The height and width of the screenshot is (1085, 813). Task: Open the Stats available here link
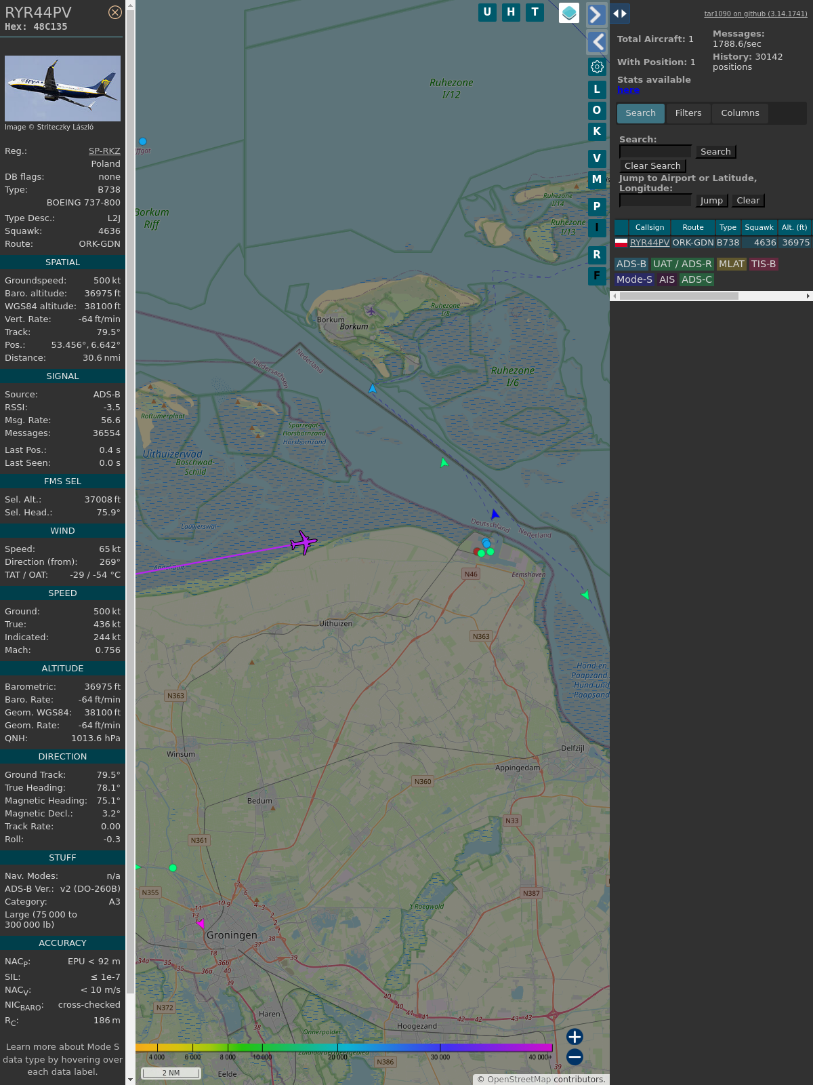click(x=628, y=90)
